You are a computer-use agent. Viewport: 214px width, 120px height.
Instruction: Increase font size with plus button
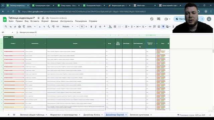tap(86, 27)
